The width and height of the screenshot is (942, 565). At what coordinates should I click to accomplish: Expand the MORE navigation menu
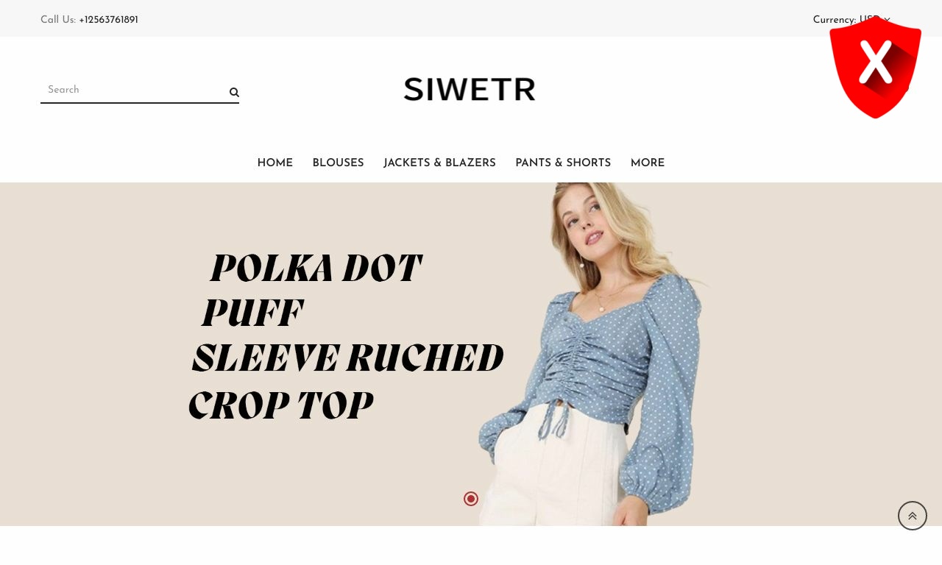click(648, 163)
